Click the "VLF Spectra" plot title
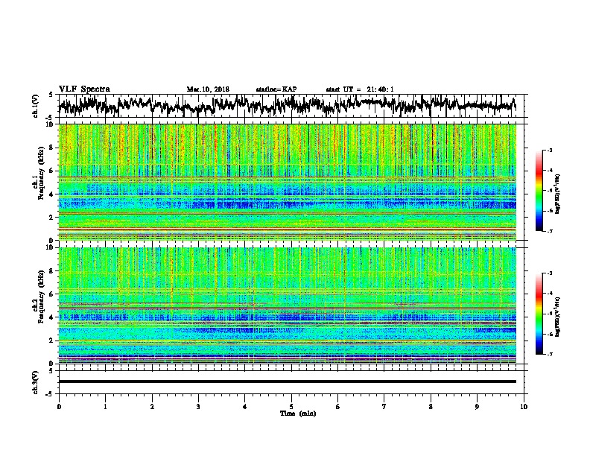Screen dimensions: 590x456 (84, 89)
